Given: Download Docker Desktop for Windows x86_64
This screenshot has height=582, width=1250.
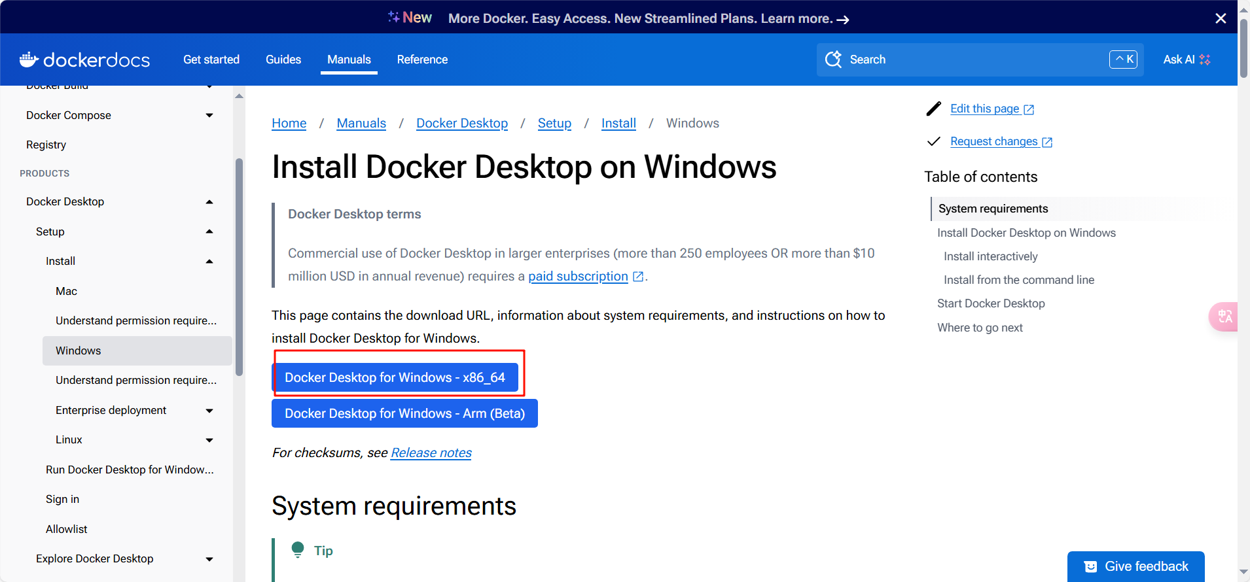Looking at the screenshot, I should [395, 377].
